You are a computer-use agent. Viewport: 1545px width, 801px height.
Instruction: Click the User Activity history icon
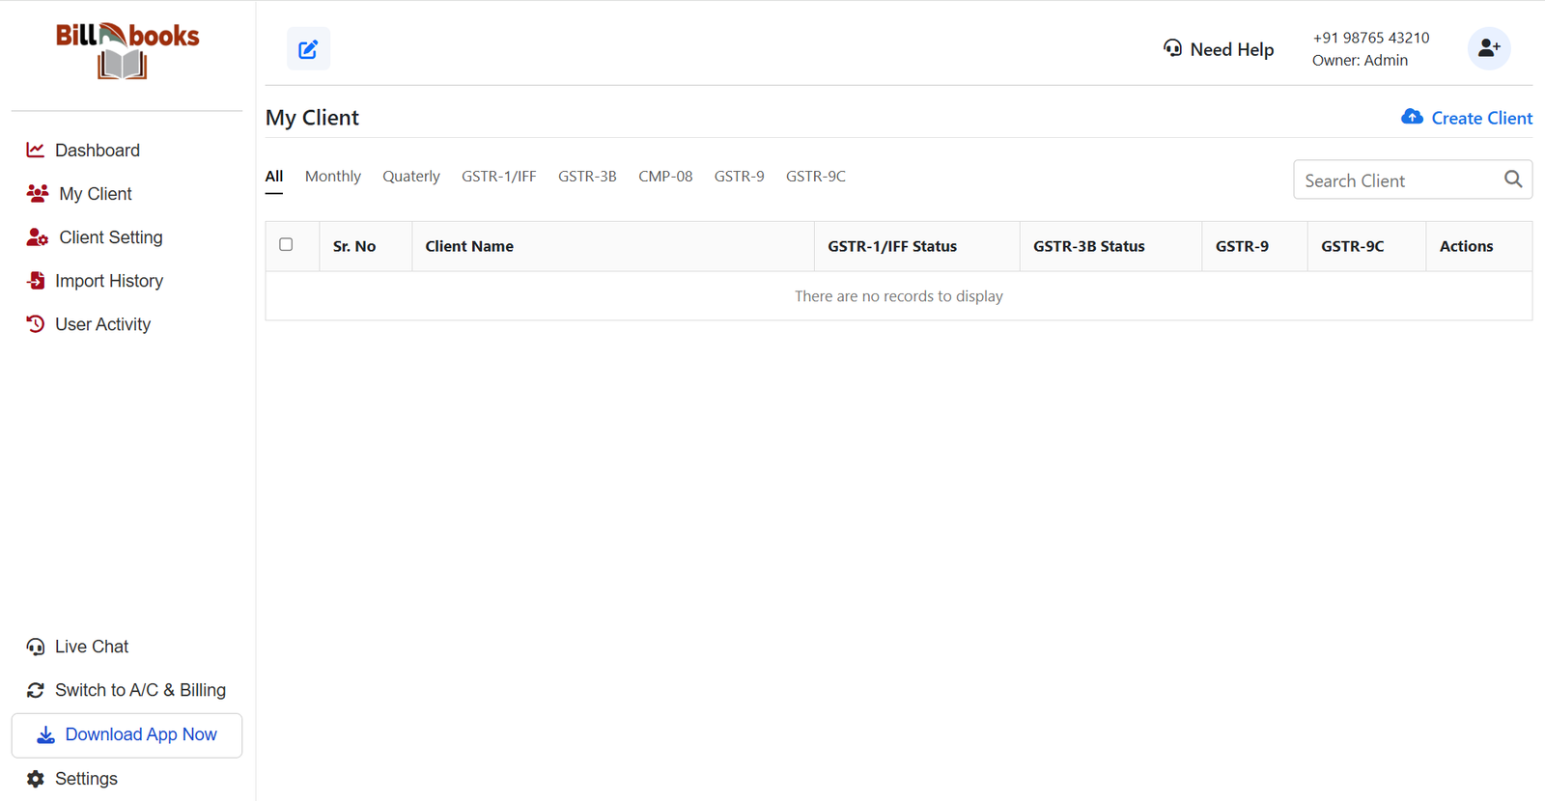(36, 324)
